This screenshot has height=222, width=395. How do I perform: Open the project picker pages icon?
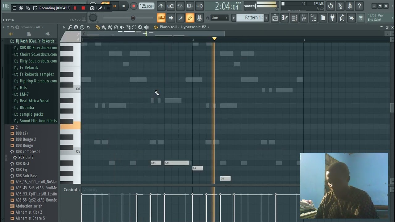click(323, 18)
